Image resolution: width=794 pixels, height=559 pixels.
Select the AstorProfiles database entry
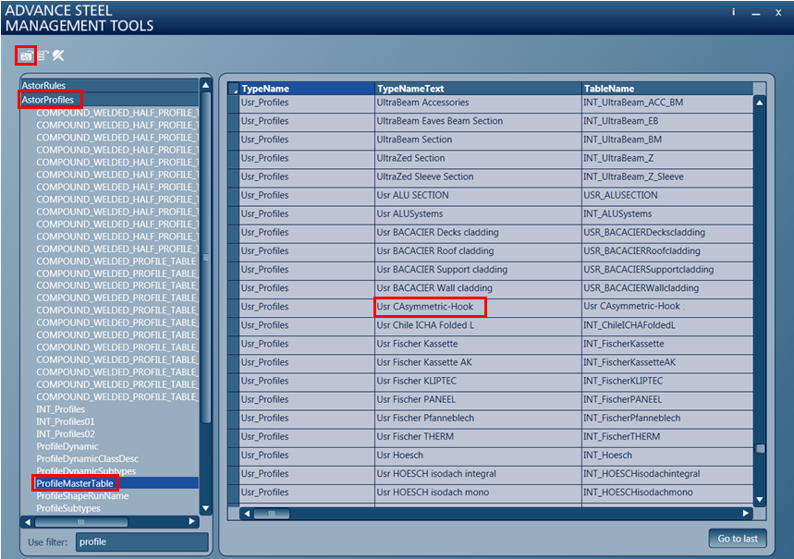[x=109, y=100]
